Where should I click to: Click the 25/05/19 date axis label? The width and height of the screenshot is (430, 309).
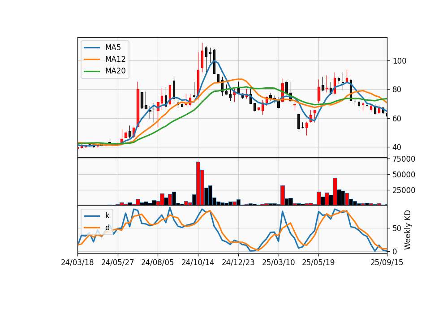click(x=318, y=262)
